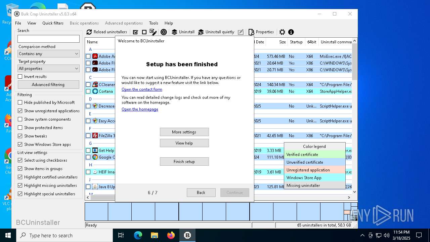Click the Decrease row shield icon
The image size is (430, 242).
pos(95,106)
